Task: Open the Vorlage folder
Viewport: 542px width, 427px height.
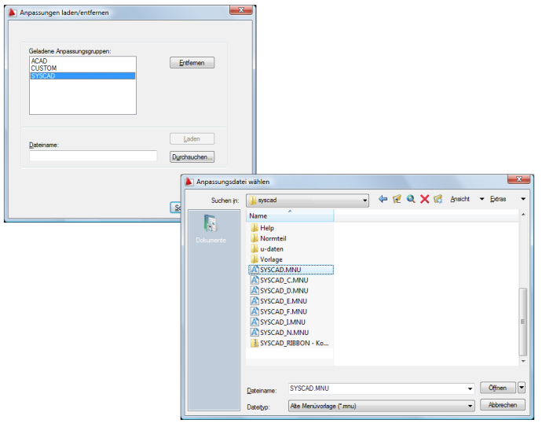Action: 266,260
